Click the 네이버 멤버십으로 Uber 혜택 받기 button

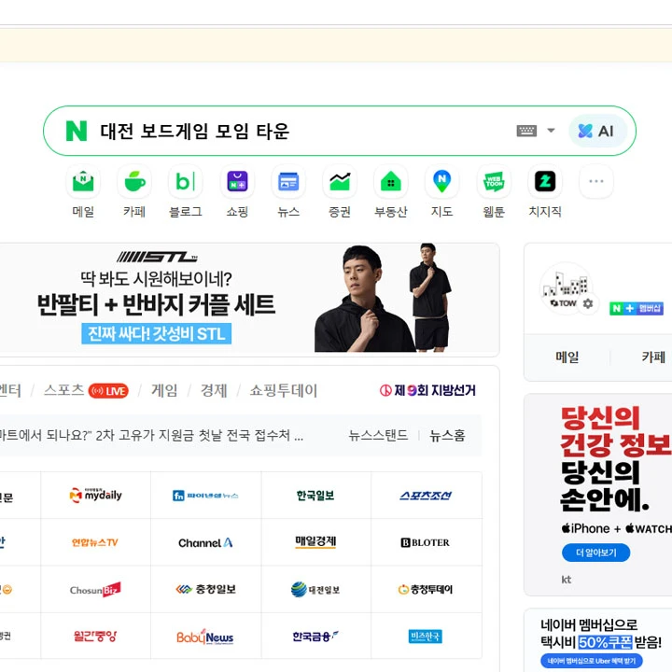592,661
